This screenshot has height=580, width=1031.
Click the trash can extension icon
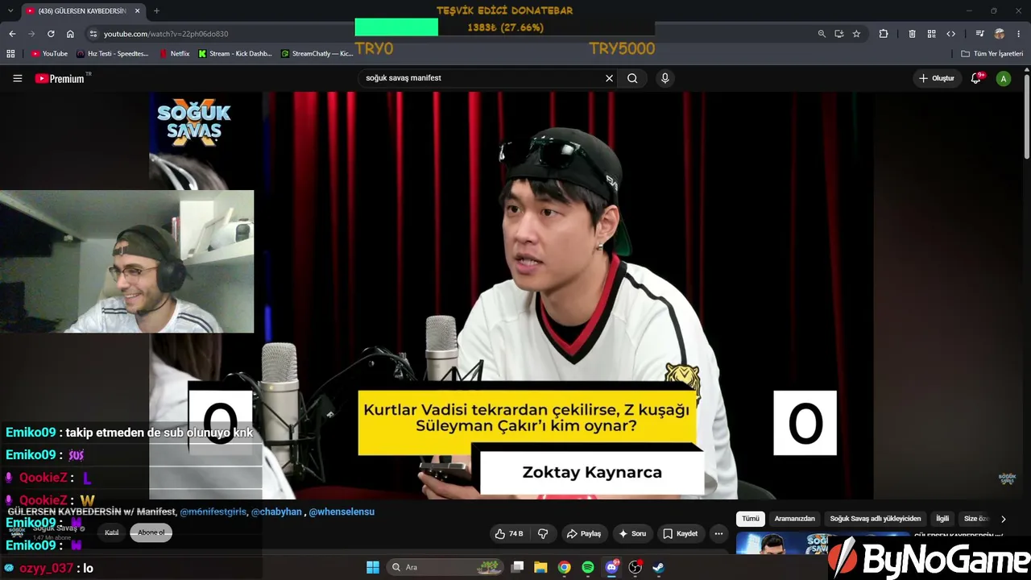coord(912,34)
